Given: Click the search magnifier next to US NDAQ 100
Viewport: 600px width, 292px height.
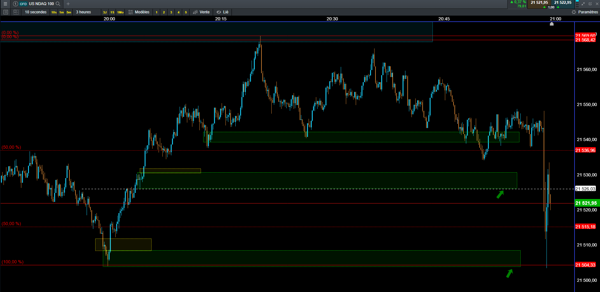Looking at the screenshot, I should [58, 4].
